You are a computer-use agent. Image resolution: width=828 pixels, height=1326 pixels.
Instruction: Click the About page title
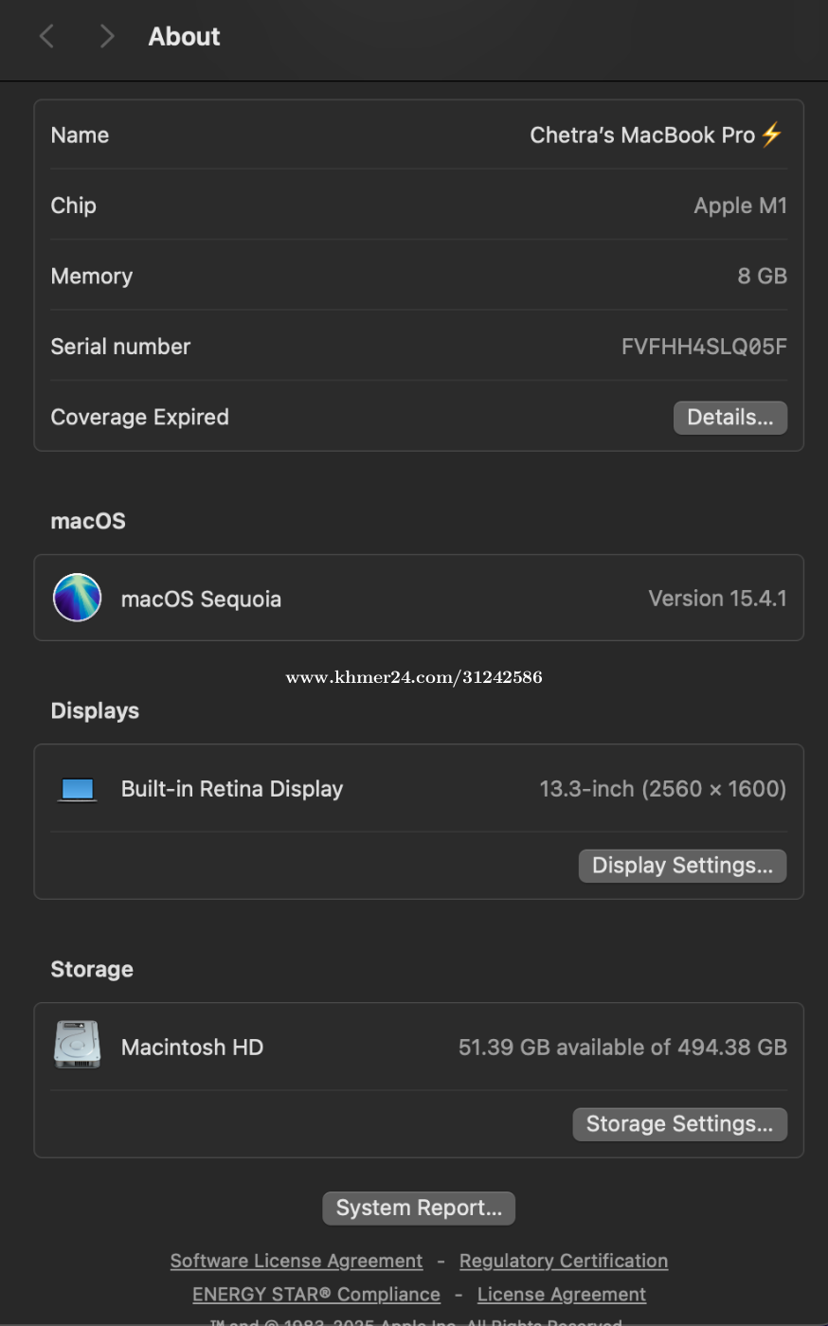[184, 36]
